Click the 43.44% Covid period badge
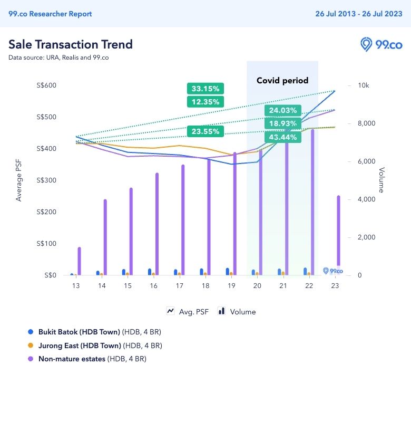The height and width of the screenshot is (422, 411). (x=283, y=137)
